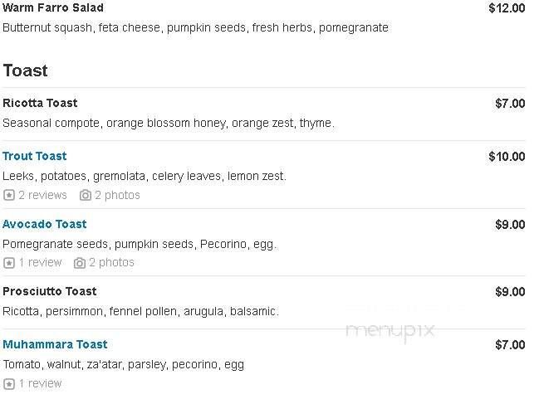View the 2 photos of Avocado Toast
Viewport: 539px width, 399px height.
(111, 263)
